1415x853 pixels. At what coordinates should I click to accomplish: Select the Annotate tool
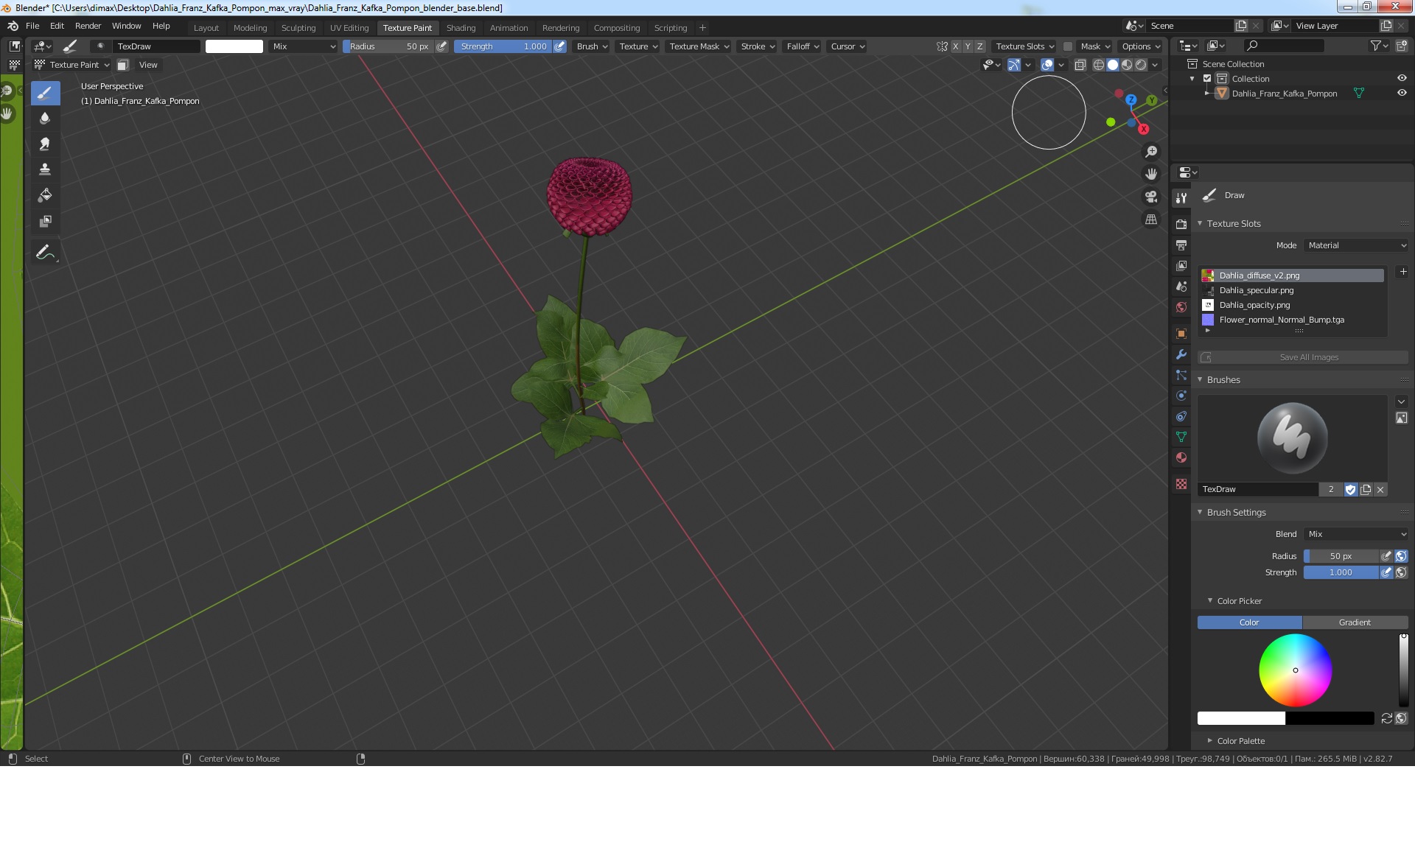45,253
